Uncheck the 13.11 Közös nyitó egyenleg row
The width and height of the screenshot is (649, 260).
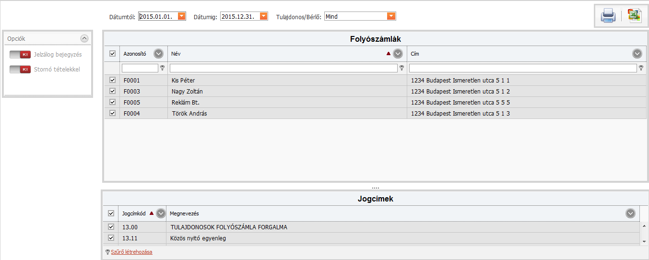(111, 238)
